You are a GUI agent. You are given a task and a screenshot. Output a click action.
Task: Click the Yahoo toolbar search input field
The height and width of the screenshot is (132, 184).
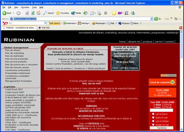click(28, 23)
